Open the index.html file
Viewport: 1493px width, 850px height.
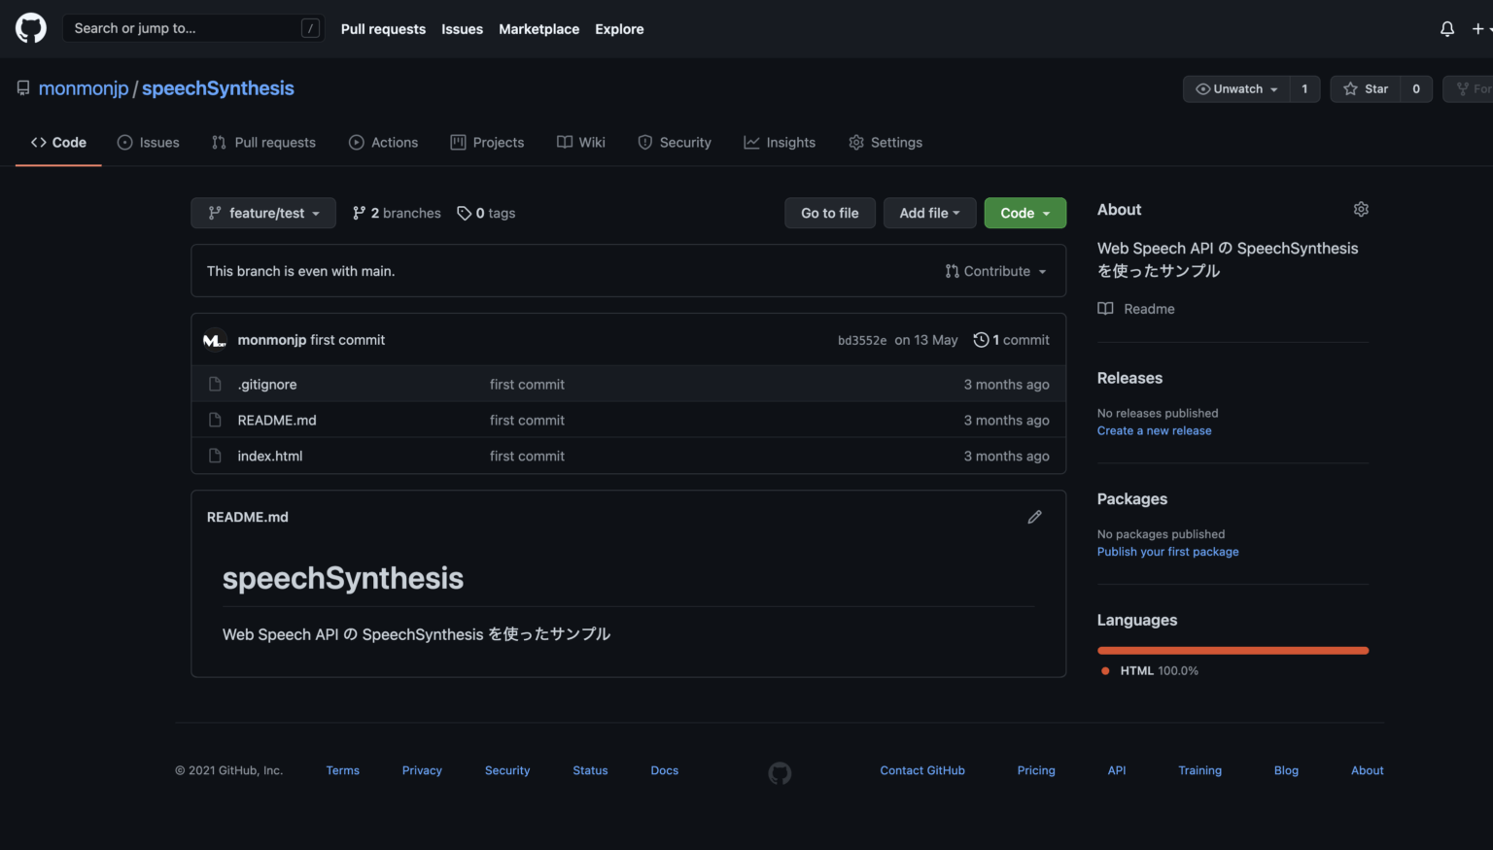tap(270, 456)
